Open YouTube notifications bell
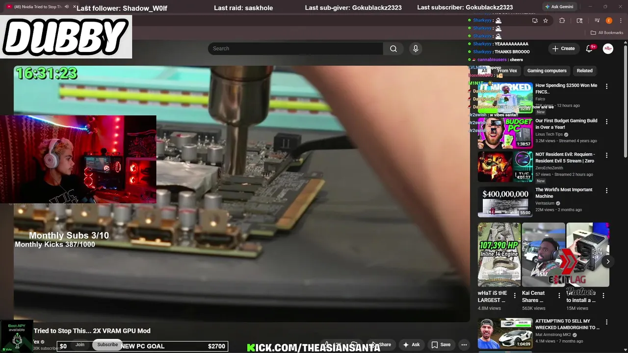628x353 pixels. 590,49
